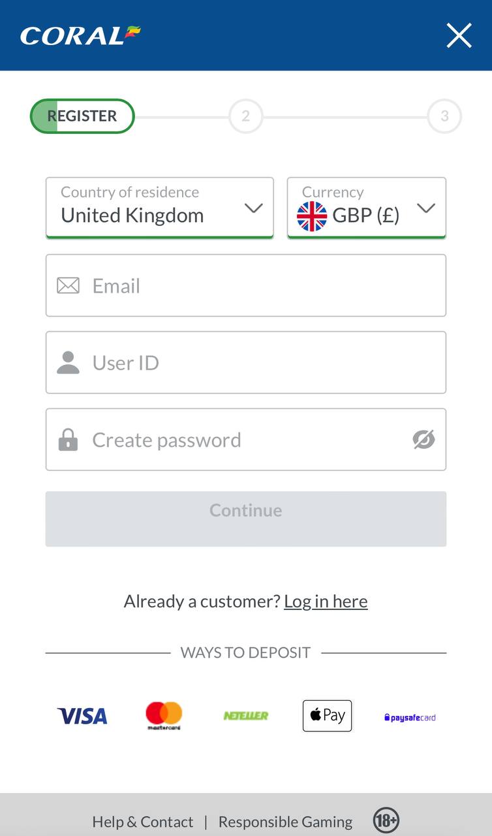Select the paysafecard deposit logo
This screenshot has height=836, width=492.
(x=410, y=717)
